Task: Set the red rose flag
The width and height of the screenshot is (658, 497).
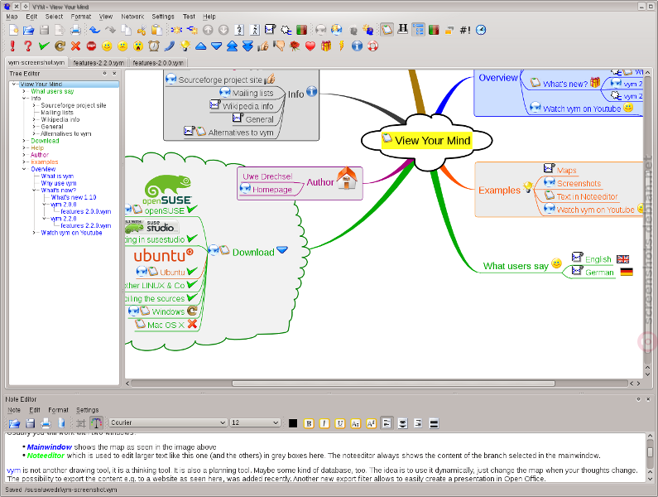Action: pyautogui.click(x=295, y=46)
